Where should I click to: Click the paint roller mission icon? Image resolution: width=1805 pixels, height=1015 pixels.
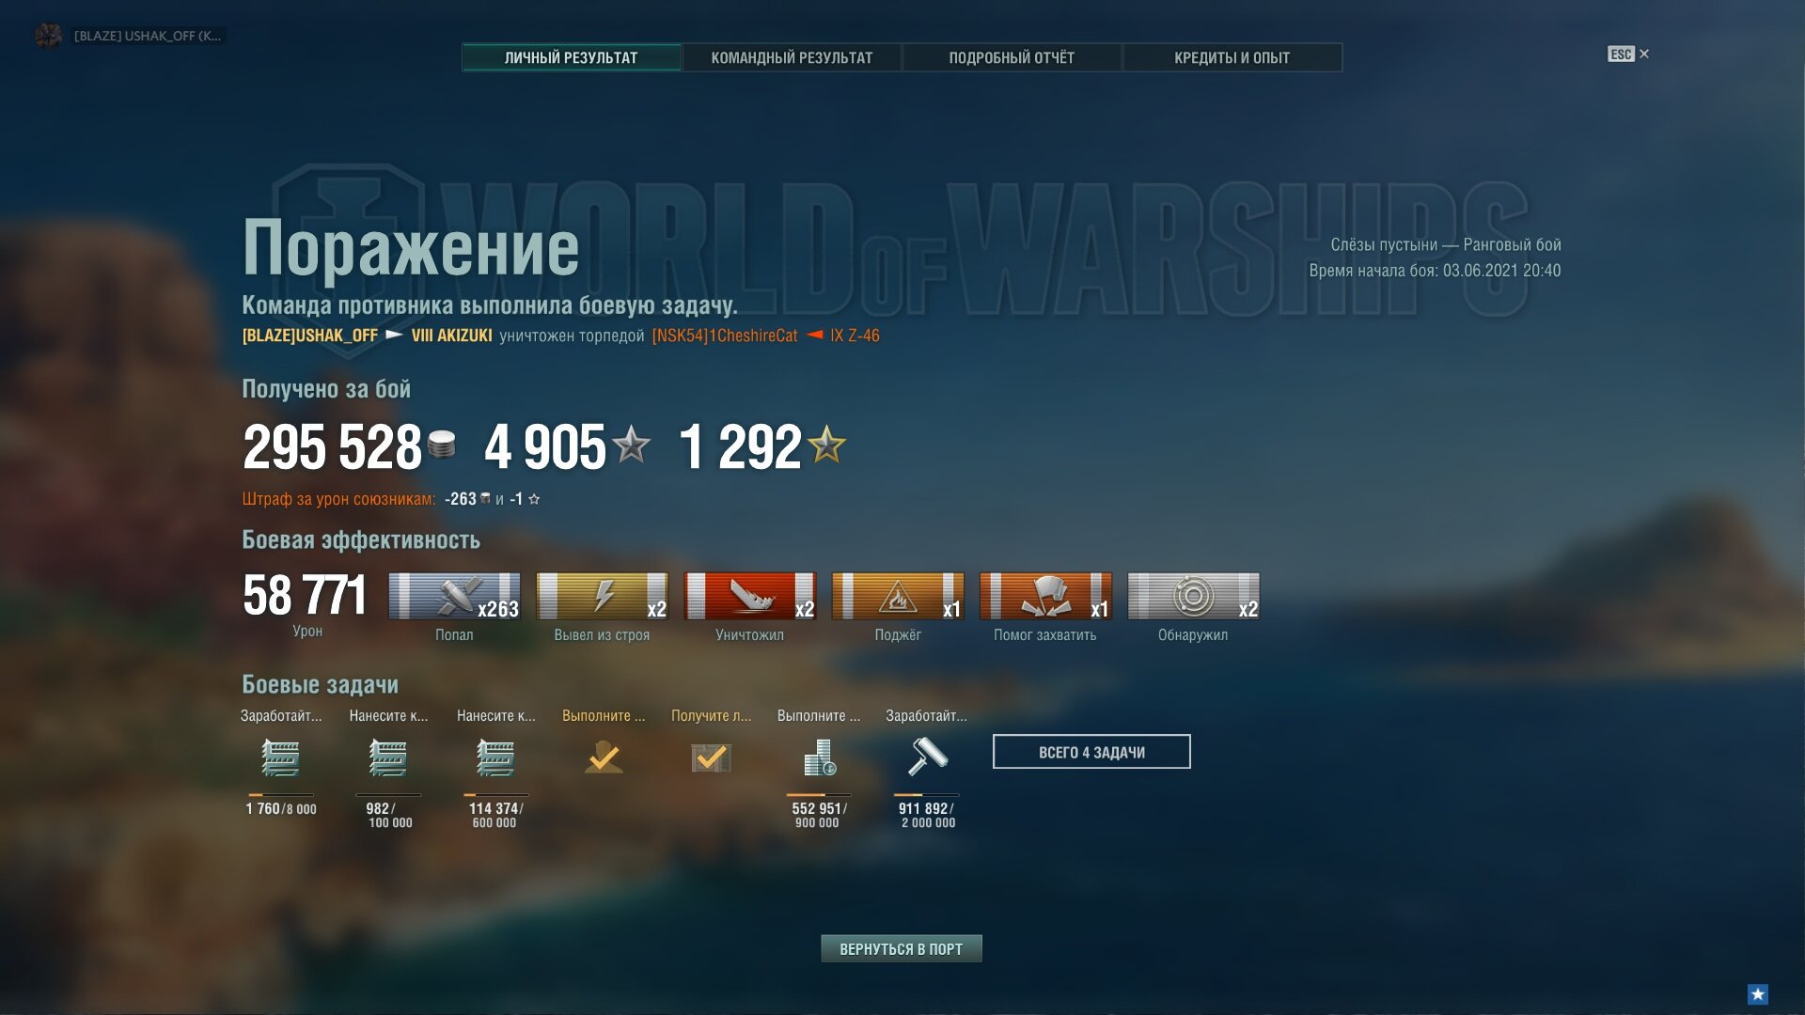(x=927, y=757)
